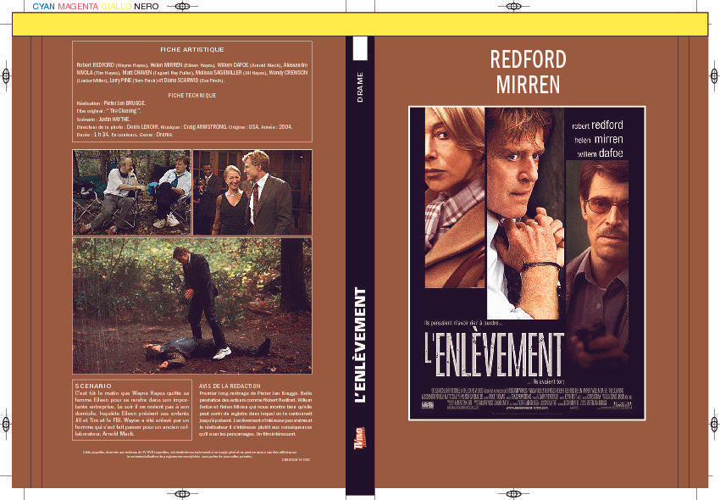The image size is (720, 500).
Task: Open the thumbnail of two men in chairs
Action: (131, 192)
